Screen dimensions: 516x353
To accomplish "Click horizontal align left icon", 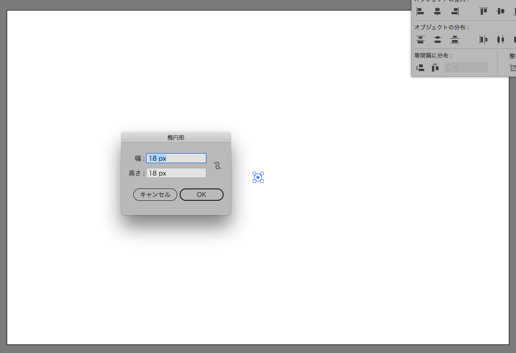I will pyautogui.click(x=420, y=11).
